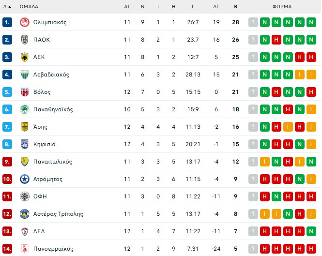
Task: Click the ΟΜΑΔΑ column header
Action: 29,7
